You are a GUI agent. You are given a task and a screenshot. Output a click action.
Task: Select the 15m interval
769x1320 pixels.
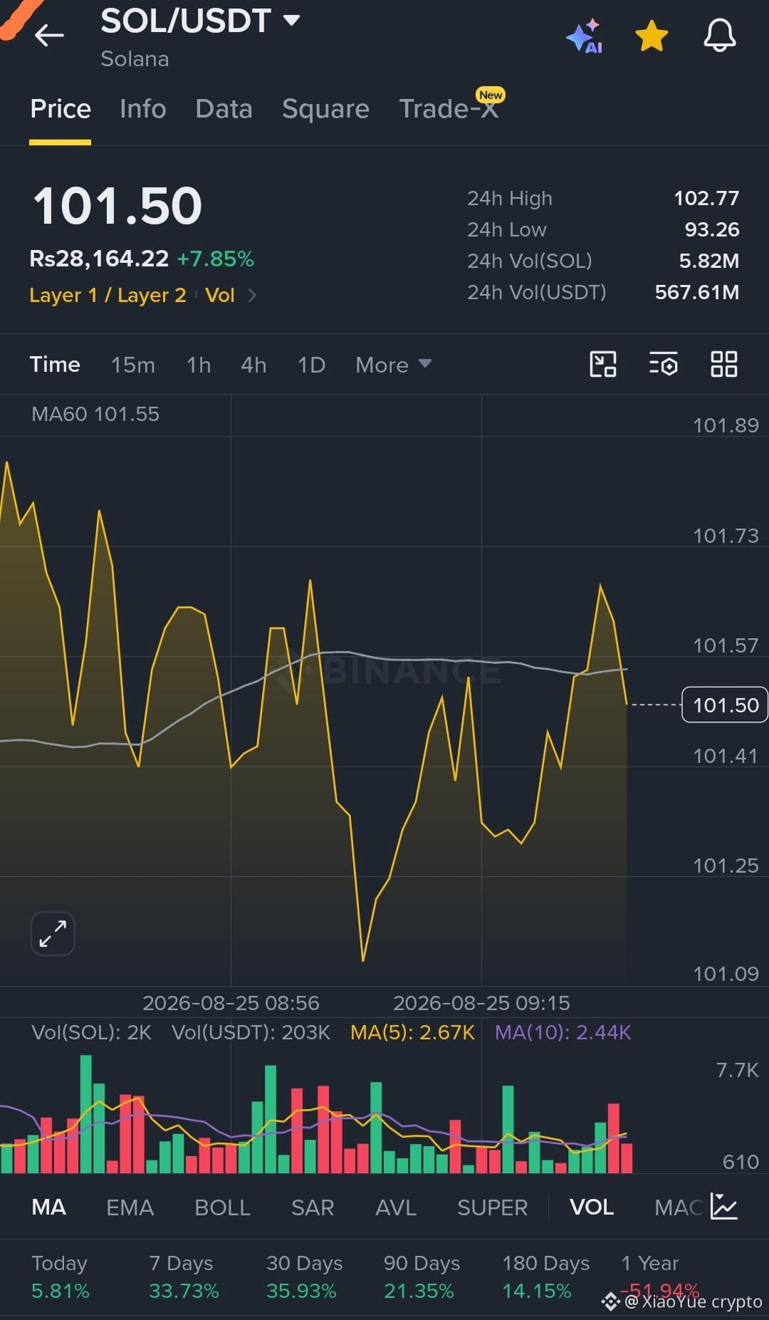pos(133,365)
